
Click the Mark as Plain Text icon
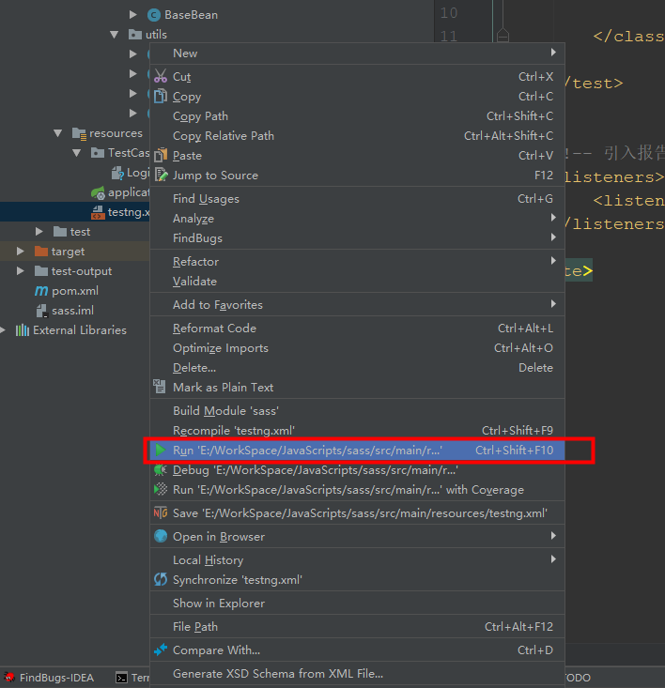point(160,387)
